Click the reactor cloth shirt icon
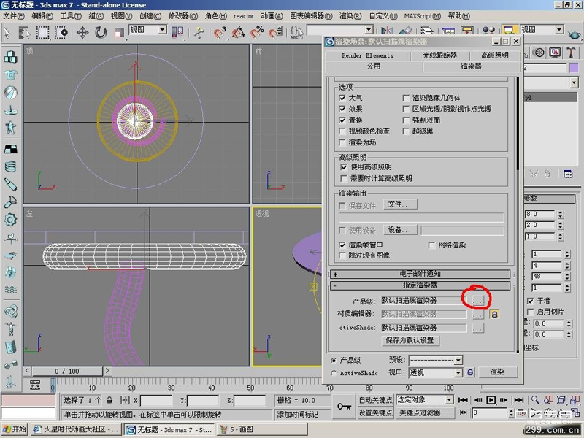The width and height of the screenshot is (584, 438). click(x=10, y=75)
